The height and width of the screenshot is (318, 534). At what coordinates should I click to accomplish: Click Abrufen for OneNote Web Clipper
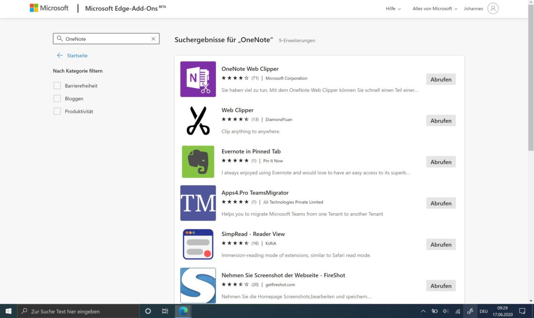click(x=440, y=79)
